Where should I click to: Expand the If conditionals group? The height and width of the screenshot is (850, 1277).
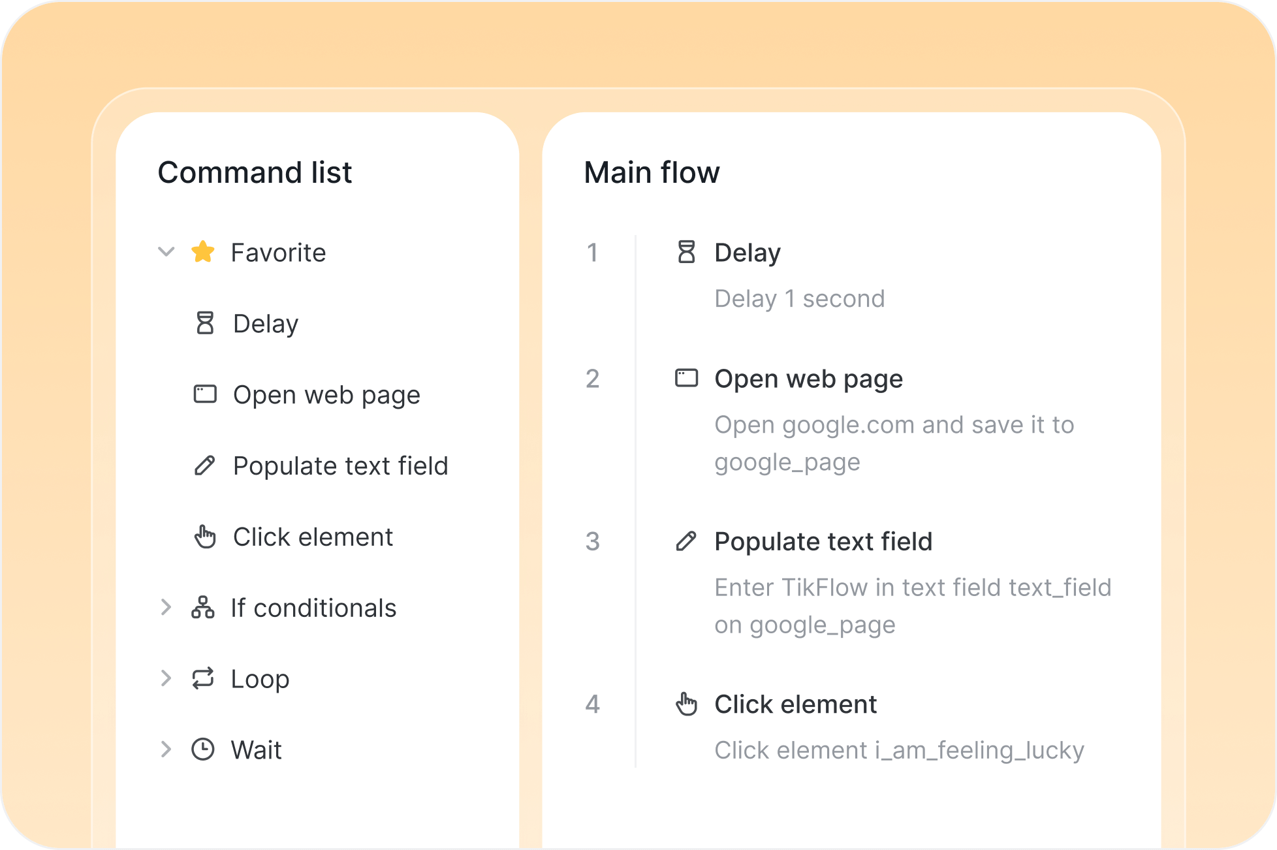point(166,607)
